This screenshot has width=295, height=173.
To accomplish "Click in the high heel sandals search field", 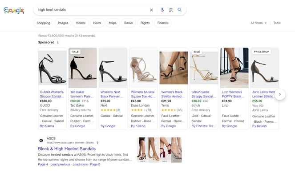I will 92,10.
